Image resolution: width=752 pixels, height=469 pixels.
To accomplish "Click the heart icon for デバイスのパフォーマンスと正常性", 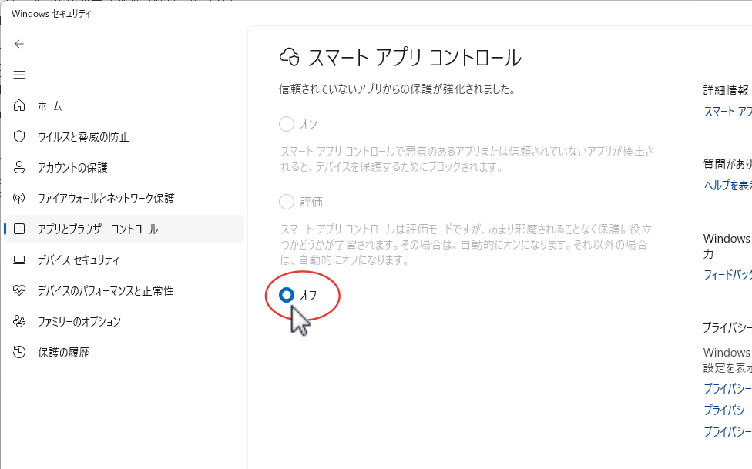I will click(x=20, y=290).
